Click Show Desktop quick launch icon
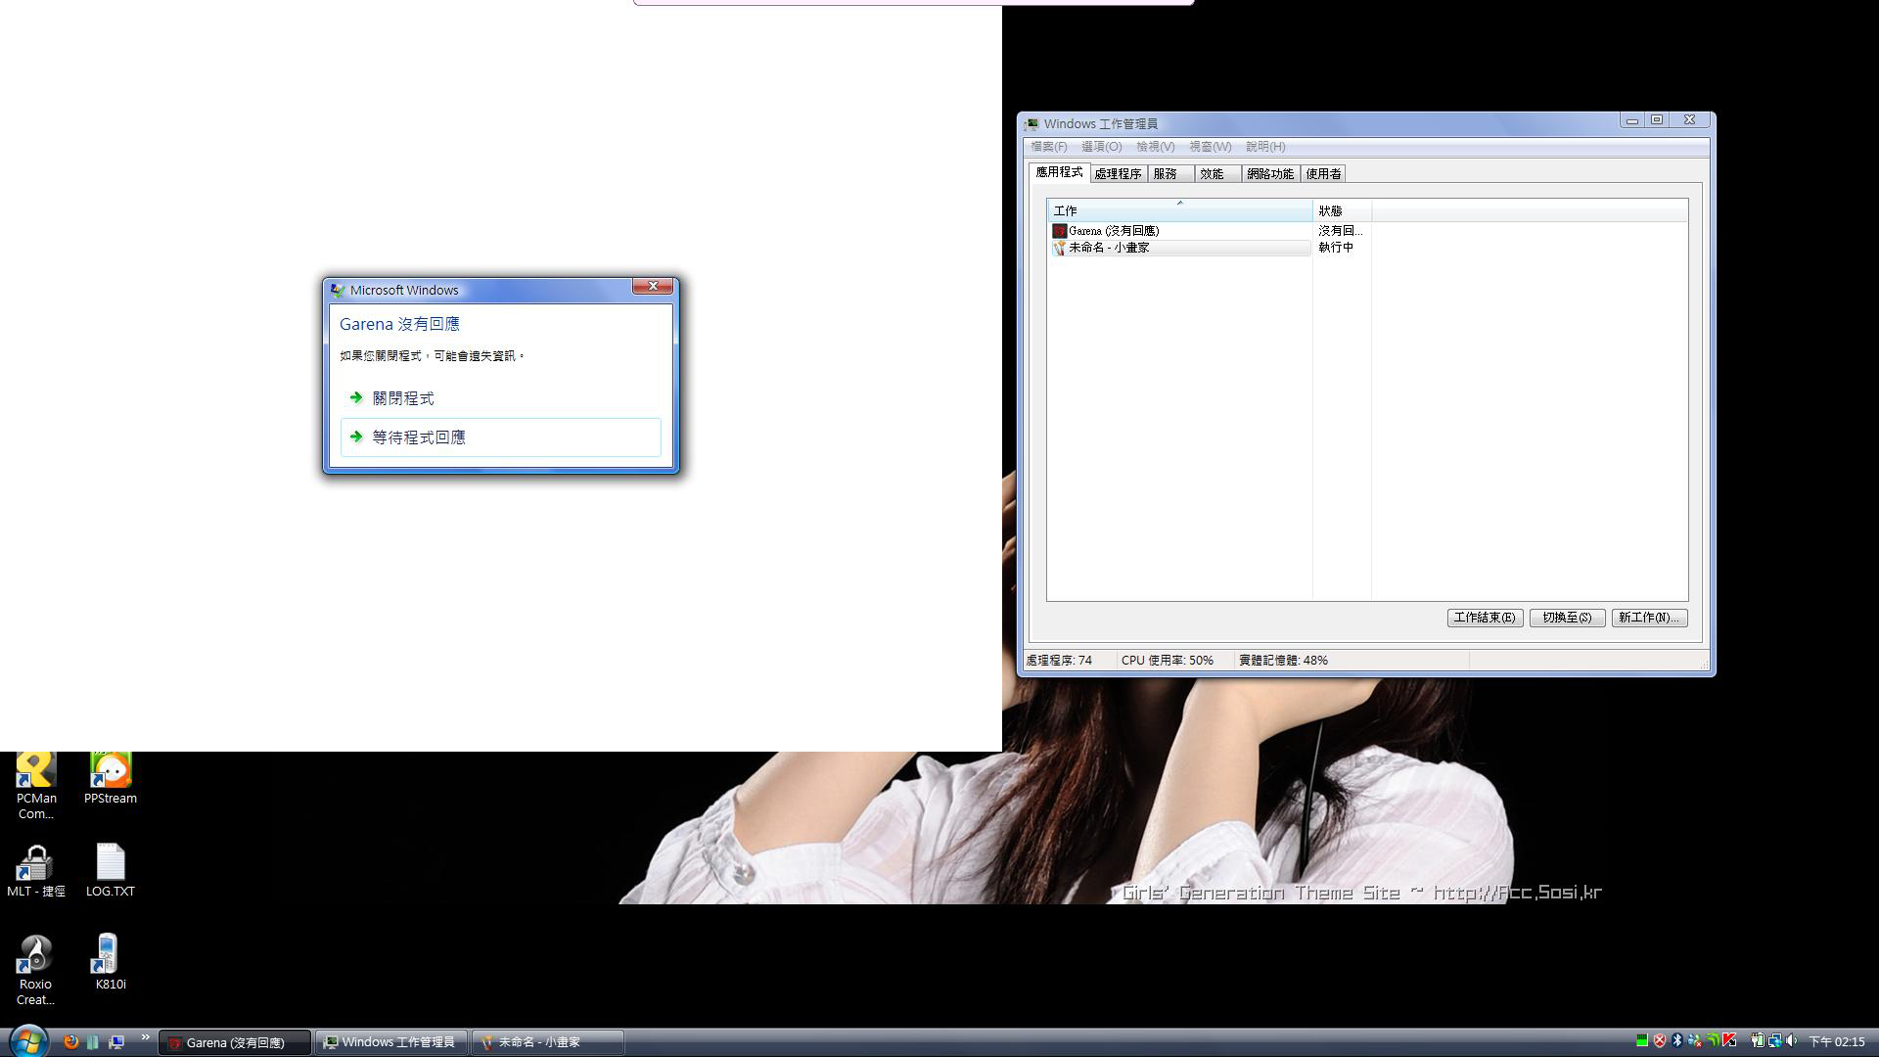The image size is (1879, 1057). pyautogui.click(x=116, y=1041)
